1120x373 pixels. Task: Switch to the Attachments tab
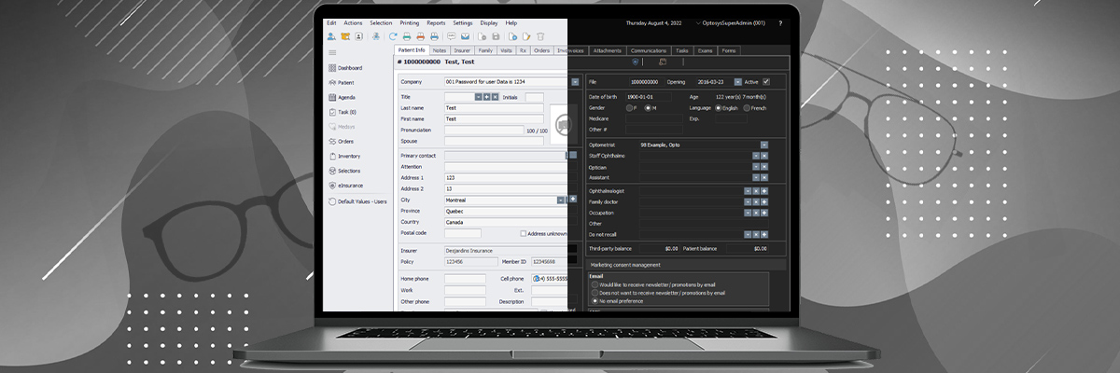click(608, 50)
